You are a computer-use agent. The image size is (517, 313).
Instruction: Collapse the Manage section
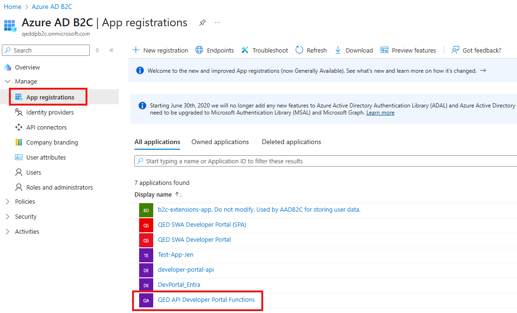8,82
